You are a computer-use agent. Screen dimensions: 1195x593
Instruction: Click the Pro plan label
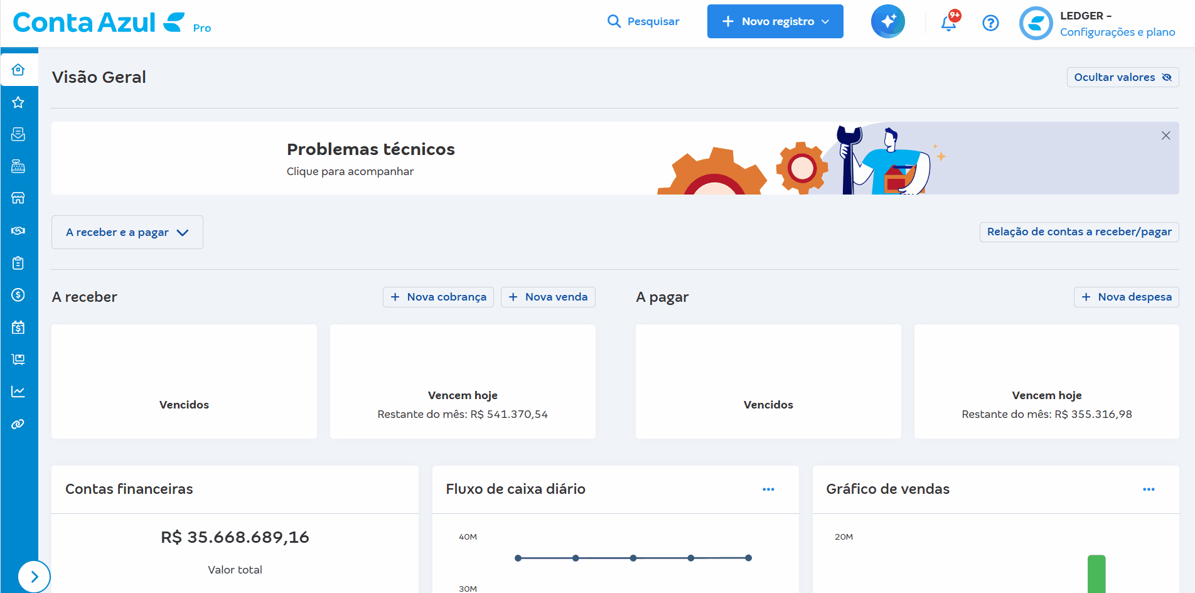click(x=202, y=28)
